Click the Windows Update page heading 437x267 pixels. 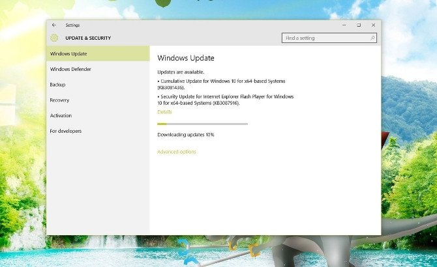click(186, 58)
